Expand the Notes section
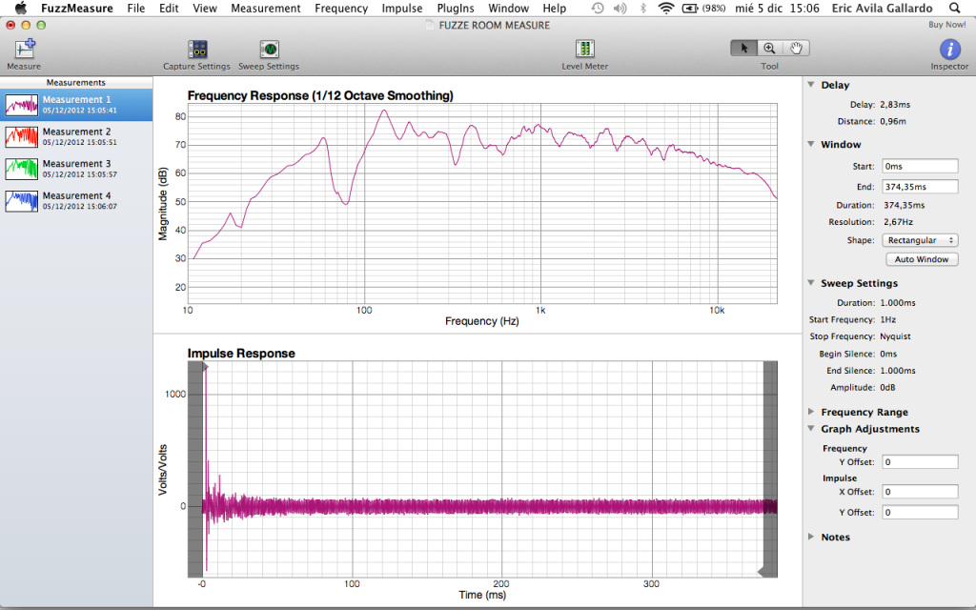This screenshot has width=976, height=610. tap(810, 538)
